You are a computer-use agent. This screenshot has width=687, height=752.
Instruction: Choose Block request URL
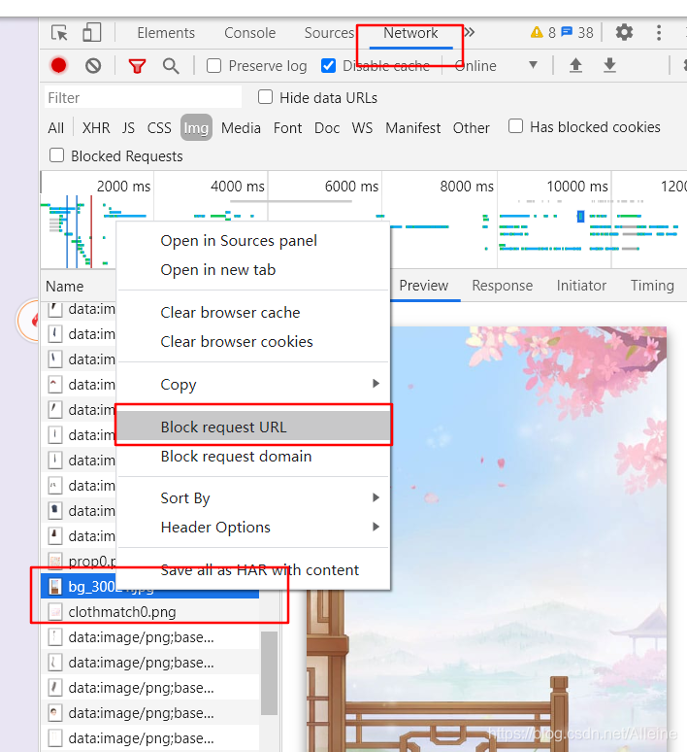click(x=253, y=427)
